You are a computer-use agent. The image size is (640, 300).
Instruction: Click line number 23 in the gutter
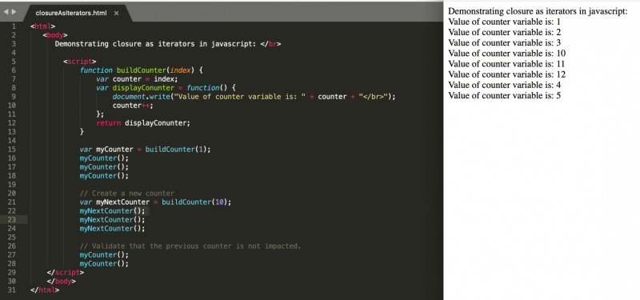[x=11, y=219]
